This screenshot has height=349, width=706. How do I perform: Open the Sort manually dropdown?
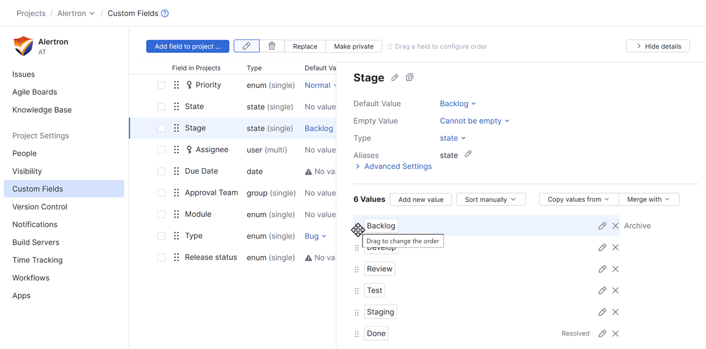491,199
